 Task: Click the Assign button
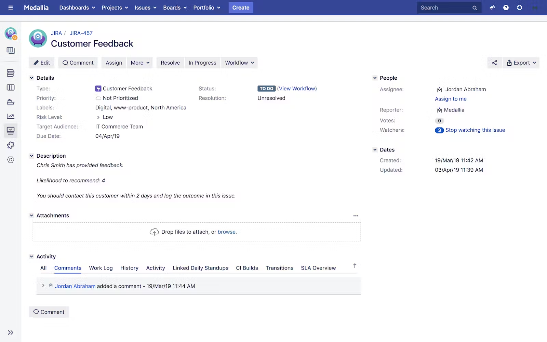pyautogui.click(x=114, y=63)
